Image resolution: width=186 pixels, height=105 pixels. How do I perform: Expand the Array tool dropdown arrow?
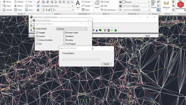(35, 10)
